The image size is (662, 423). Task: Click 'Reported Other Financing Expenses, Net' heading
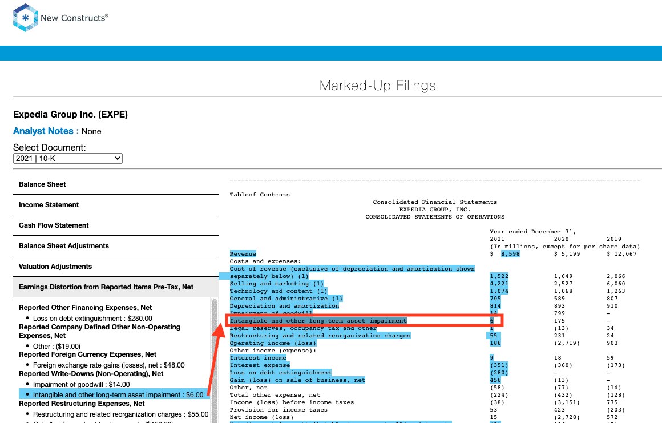[x=85, y=308]
